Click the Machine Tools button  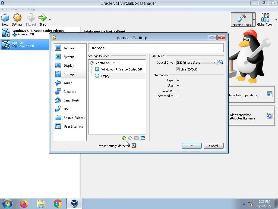(241, 20)
